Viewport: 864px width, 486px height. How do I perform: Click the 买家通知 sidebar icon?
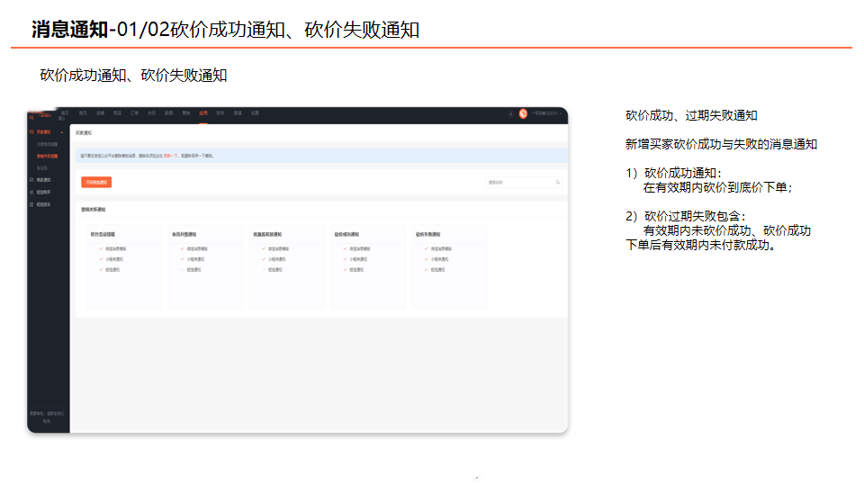32,132
